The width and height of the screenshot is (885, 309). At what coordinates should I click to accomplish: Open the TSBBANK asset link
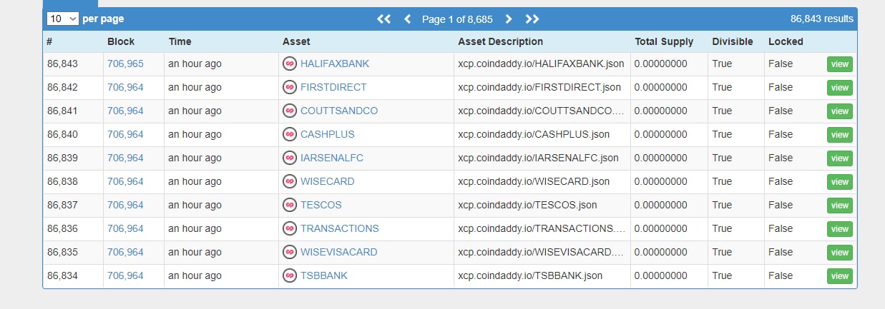[x=324, y=275]
